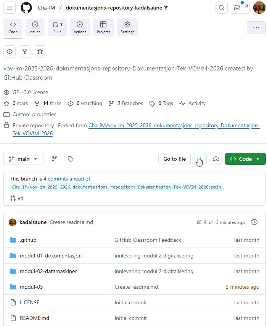Toggle watch with the eye icon
Viewport: 267px width, 326px height.
pos(10,51)
